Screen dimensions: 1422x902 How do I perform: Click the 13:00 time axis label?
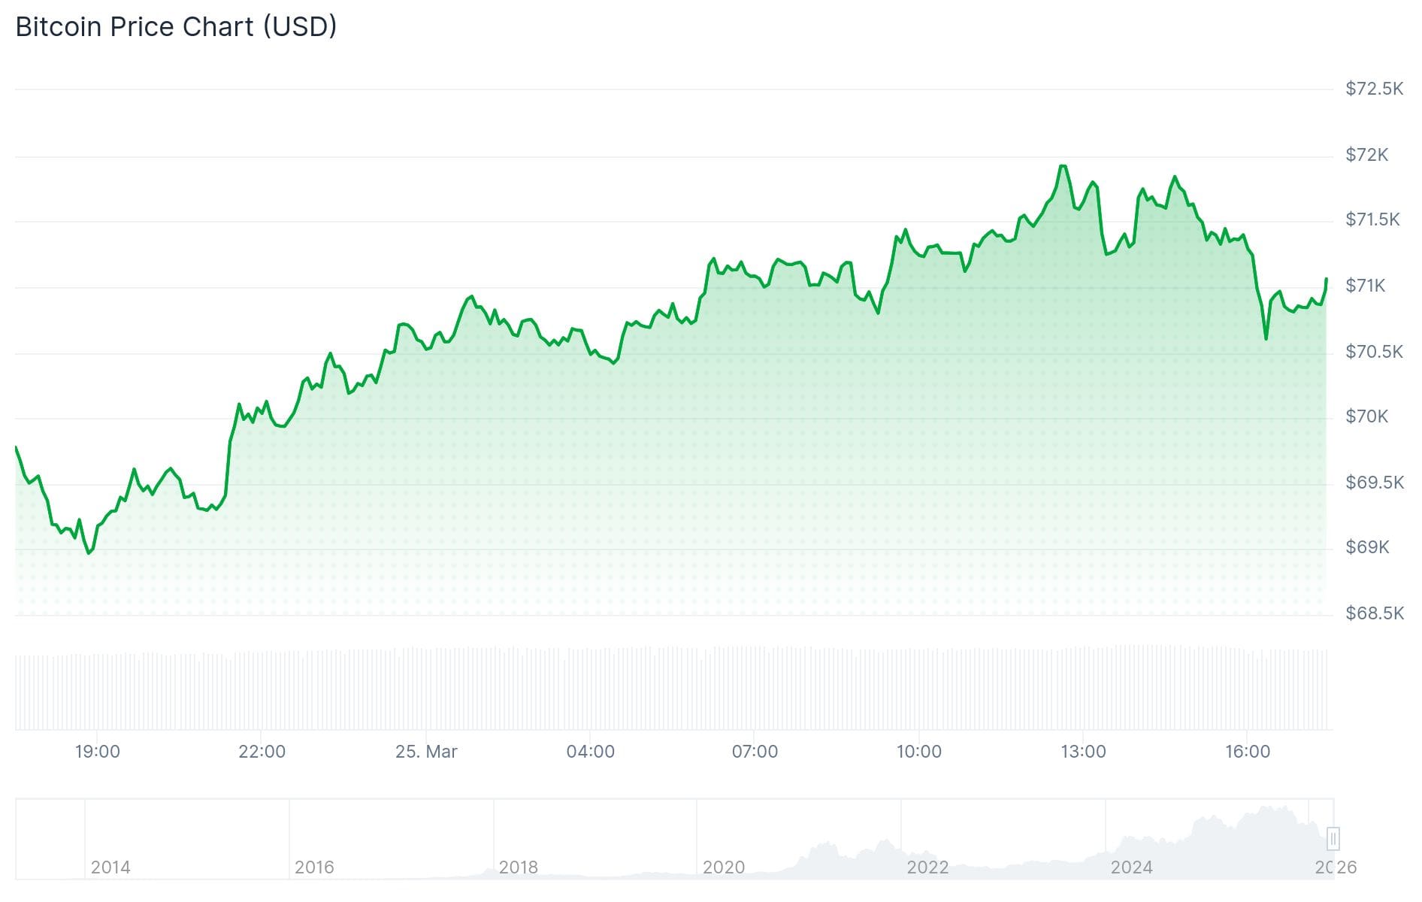1083,752
